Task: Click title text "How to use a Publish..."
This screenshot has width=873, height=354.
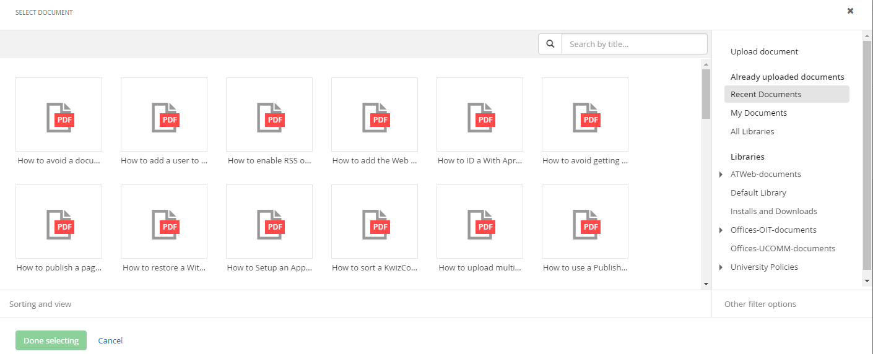Action: pyautogui.click(x=585, y=267)
